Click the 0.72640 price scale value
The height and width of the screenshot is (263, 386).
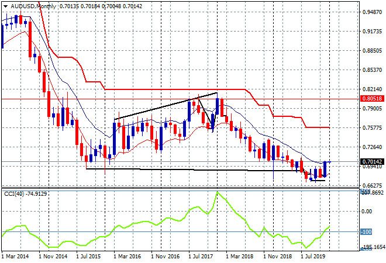click(x=372, y=147)
